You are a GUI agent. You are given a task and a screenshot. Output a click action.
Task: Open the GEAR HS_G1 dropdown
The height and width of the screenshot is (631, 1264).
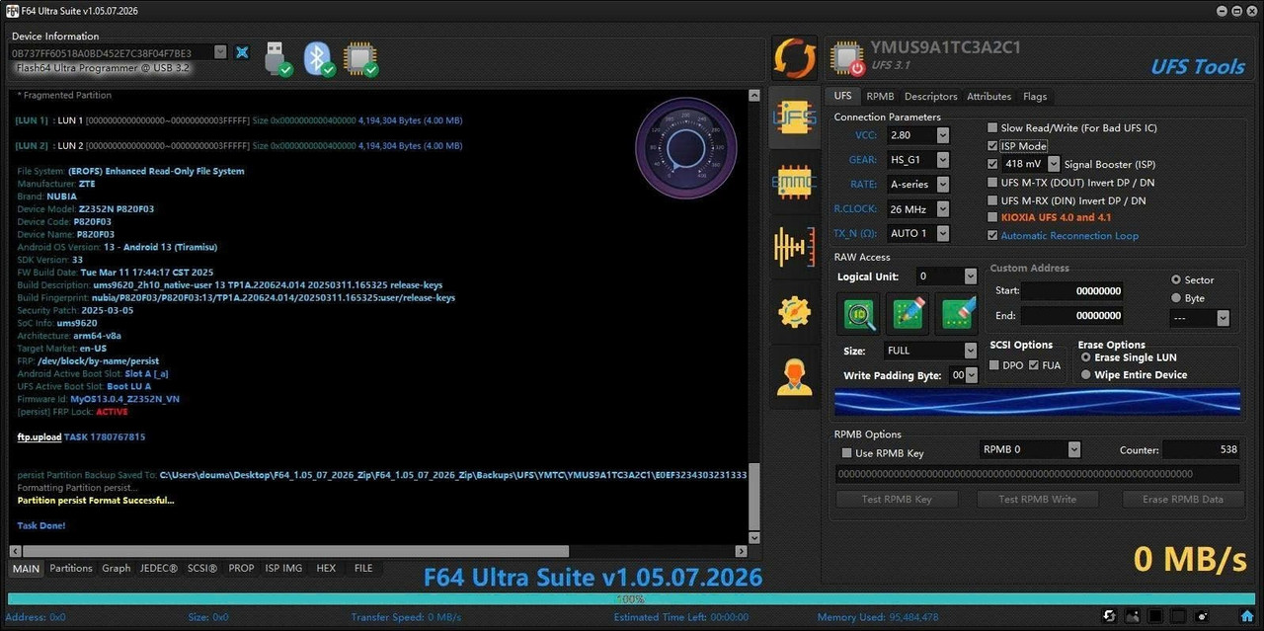[943, 160]
